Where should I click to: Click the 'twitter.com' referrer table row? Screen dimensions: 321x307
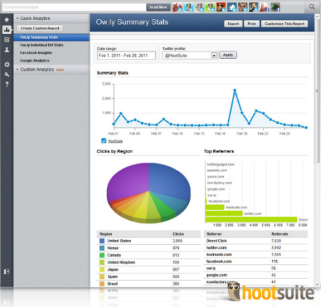(x=255, y=247)
